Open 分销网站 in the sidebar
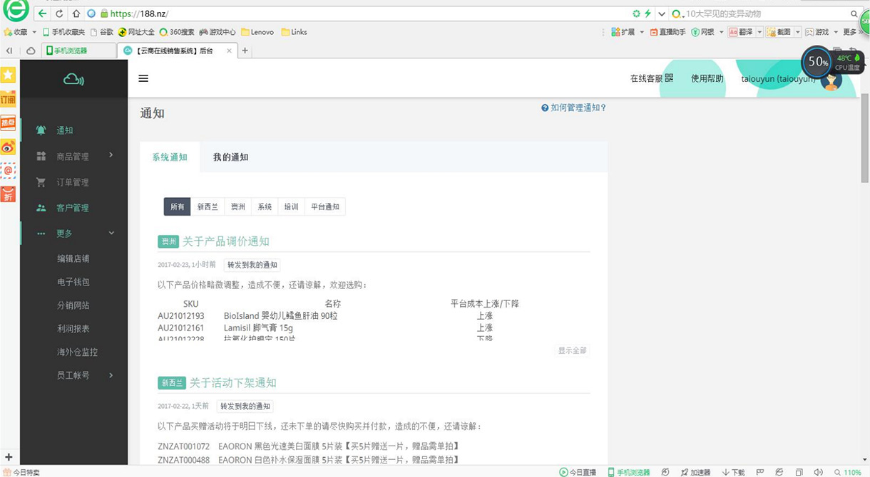Image resolution: width=870 pixels, height=477 pixels. point(73,305)
